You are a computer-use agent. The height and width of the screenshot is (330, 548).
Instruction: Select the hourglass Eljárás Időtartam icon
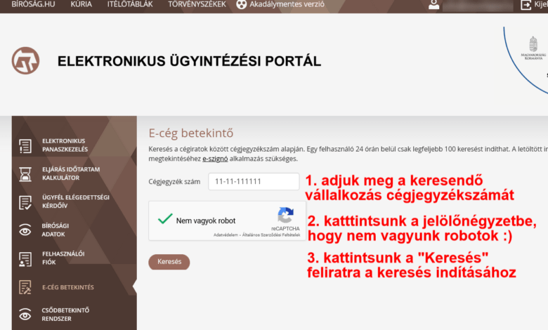[25, 174]
